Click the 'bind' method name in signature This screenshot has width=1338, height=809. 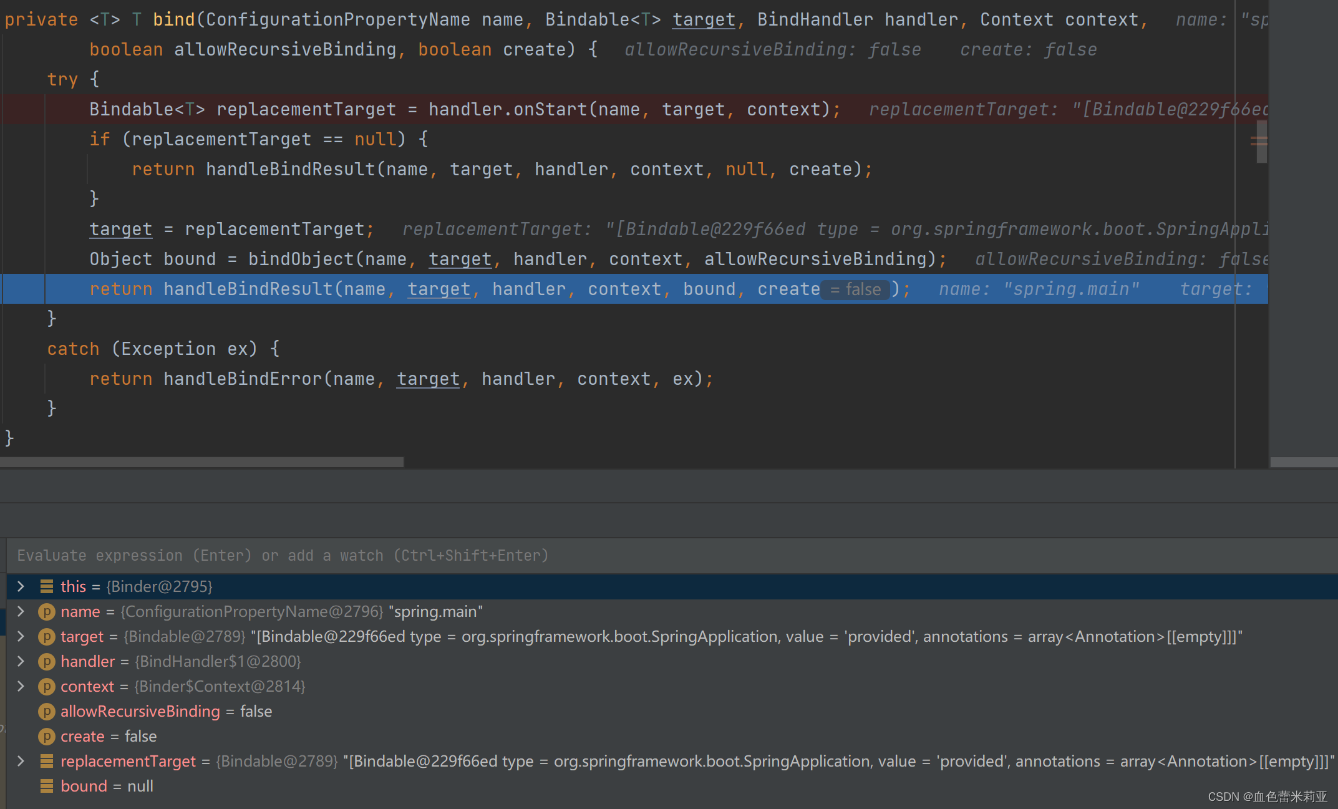tap(174, 19)
